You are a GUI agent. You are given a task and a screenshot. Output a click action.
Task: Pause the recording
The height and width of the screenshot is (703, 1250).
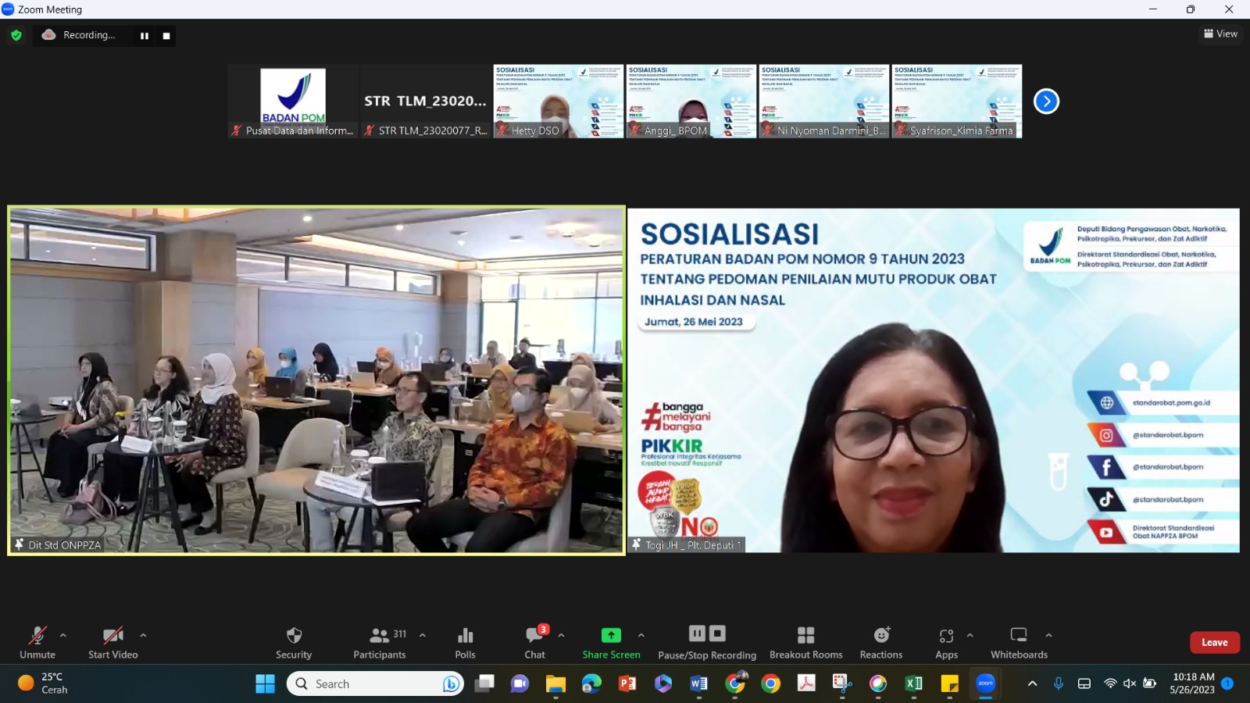click(145, 36)
